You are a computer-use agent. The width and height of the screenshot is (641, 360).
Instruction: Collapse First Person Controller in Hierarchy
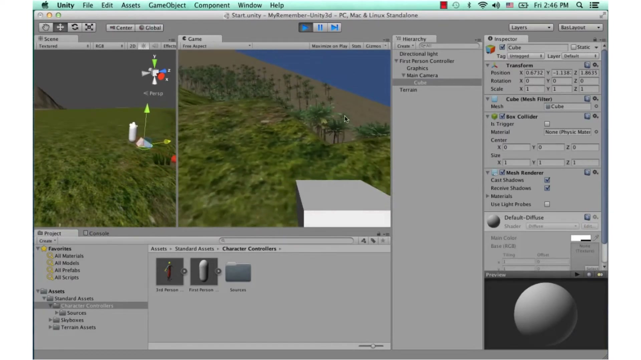[396, 61]
